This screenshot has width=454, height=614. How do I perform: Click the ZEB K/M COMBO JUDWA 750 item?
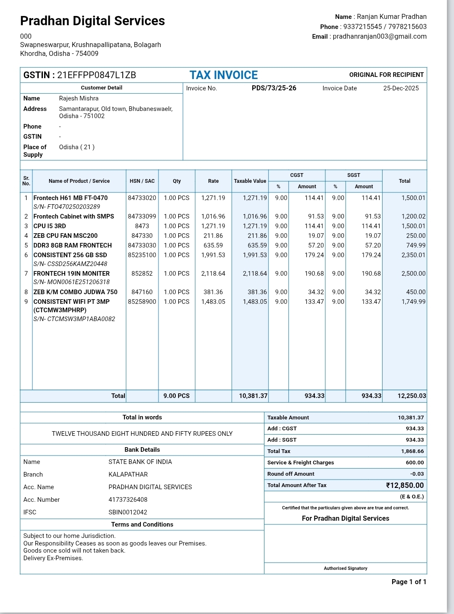click(75, 292)
